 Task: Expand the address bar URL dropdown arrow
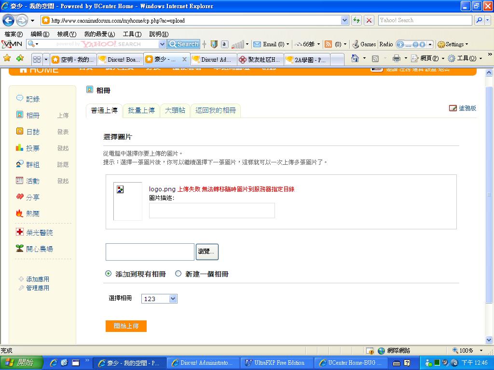tap(344, 20)
